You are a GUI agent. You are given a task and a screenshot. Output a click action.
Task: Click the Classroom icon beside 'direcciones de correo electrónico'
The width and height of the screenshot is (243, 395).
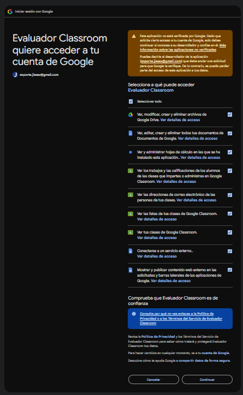131,195
